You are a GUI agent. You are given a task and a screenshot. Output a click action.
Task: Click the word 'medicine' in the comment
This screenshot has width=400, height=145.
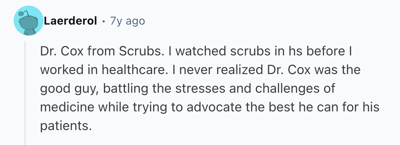coord(61,107)
